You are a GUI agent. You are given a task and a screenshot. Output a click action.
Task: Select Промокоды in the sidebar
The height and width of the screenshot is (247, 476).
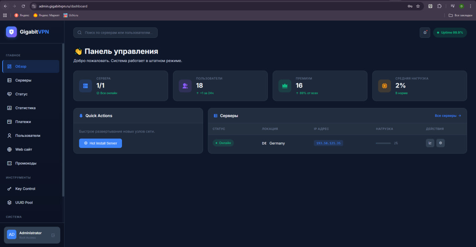26,164
